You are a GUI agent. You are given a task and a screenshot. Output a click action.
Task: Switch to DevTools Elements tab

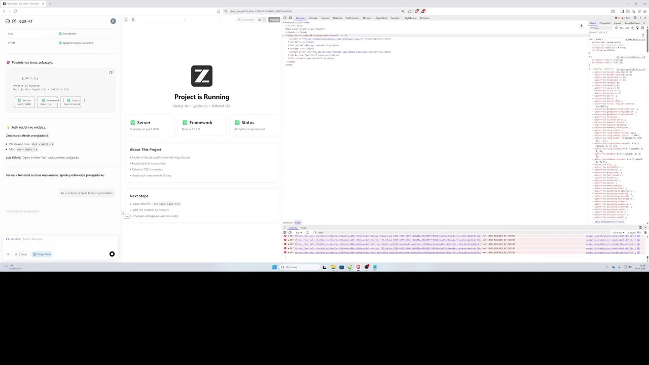pos(301,18)
